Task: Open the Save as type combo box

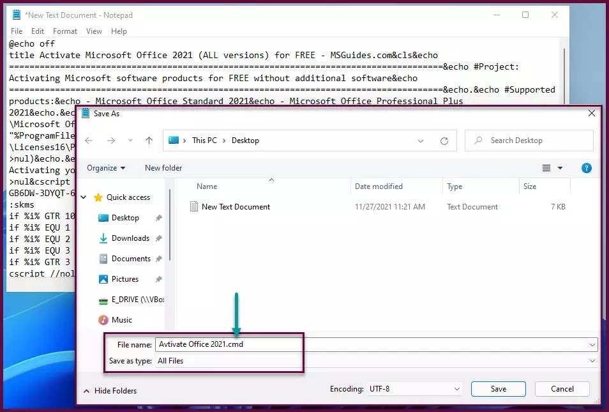Action: 377,361
